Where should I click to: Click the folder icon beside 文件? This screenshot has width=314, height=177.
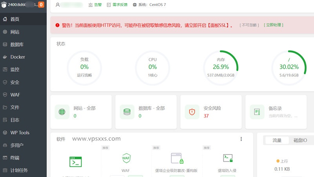click(5, 107)
